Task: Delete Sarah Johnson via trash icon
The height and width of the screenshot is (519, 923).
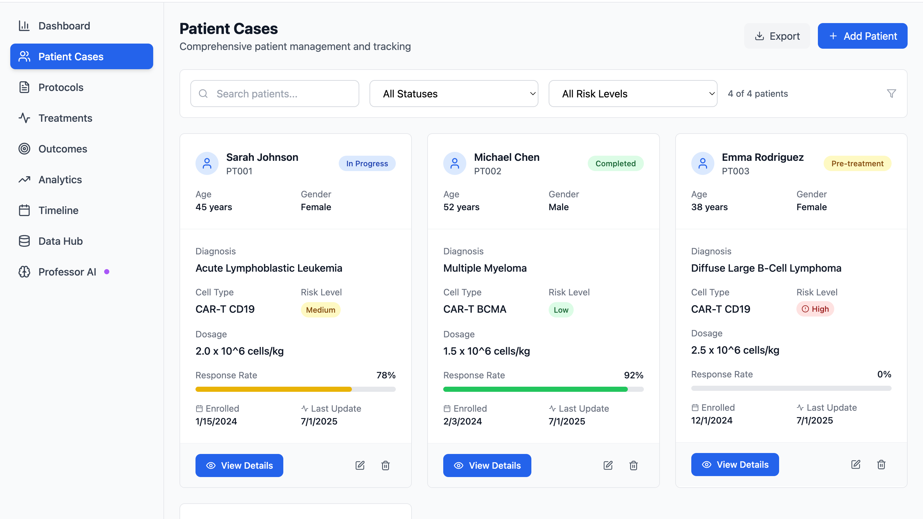Action: (x=385, y=465)
